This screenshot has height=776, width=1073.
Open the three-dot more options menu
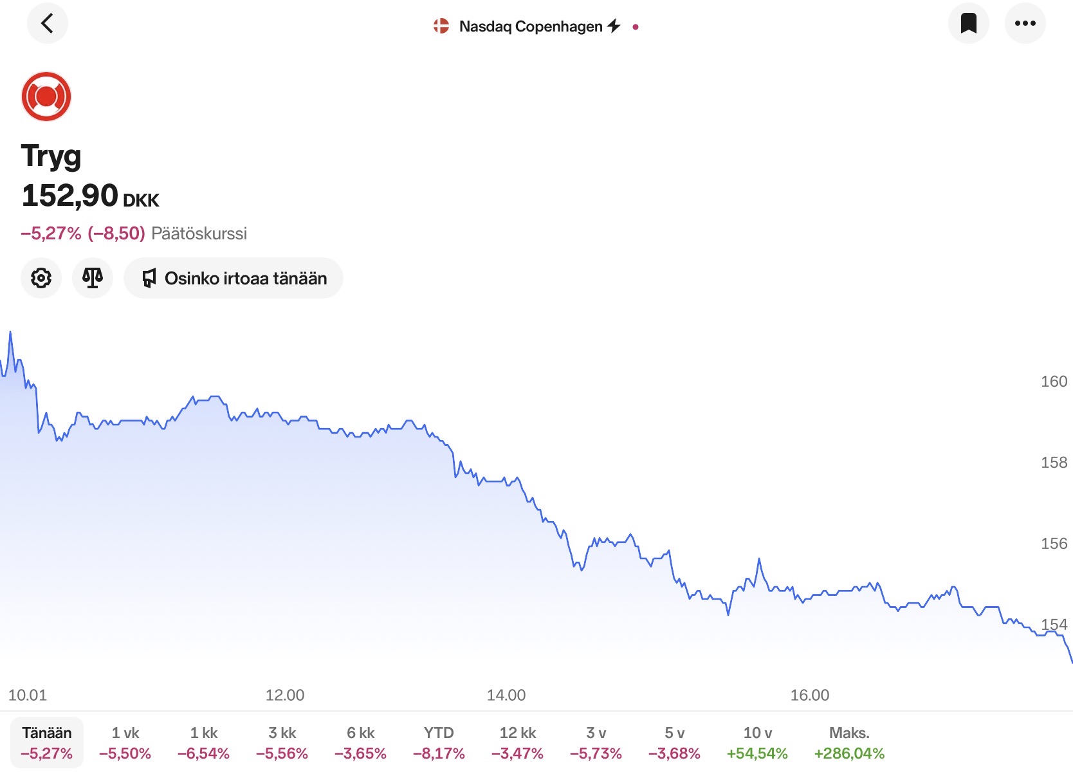pos(1025,24)
